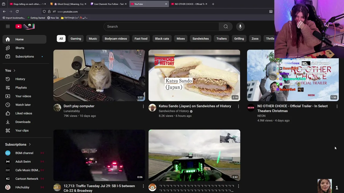Open green cockpit video thumbnail

pos(194,155)
